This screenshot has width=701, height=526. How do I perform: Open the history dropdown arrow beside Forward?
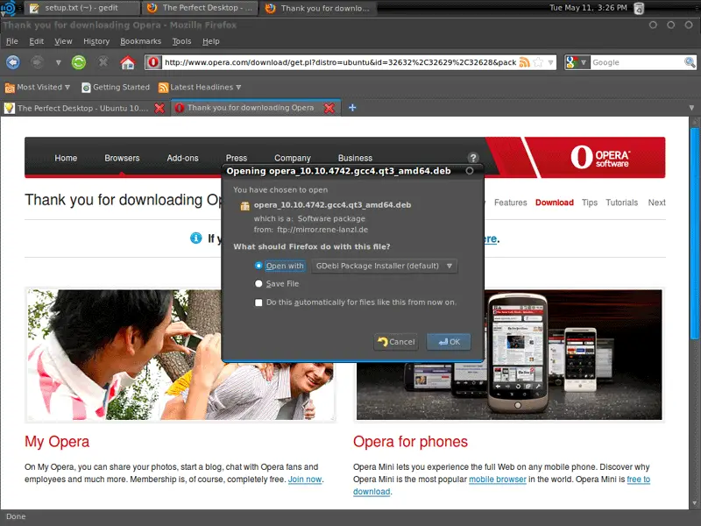click(58, 62)
